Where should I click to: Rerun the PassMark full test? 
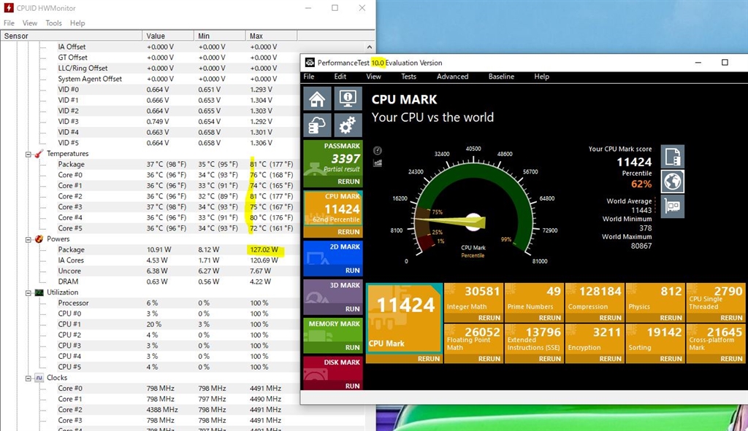point(348,182)
